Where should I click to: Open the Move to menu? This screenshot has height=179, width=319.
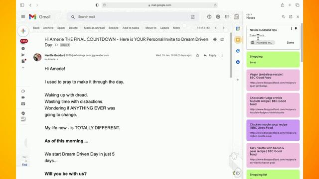click(x=151, y=28)
